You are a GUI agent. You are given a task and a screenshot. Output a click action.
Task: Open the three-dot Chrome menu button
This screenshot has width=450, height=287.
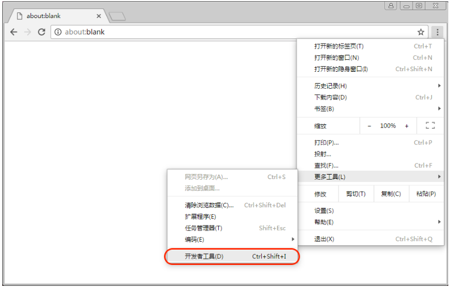coord(438,32)
